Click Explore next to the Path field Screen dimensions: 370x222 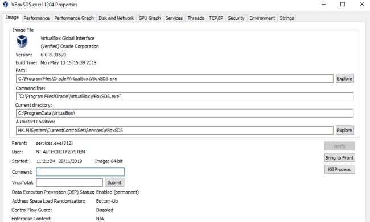344,78
